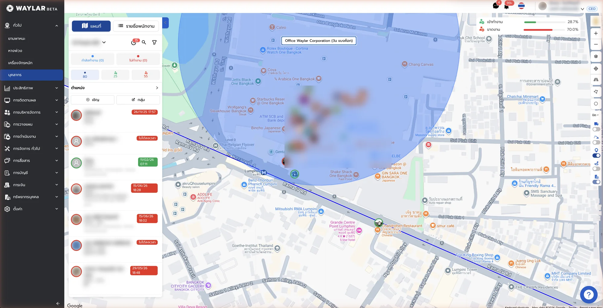Open user profile avatar in header
The width and height of the screenshot is (603, 308).
pos(542,6)
